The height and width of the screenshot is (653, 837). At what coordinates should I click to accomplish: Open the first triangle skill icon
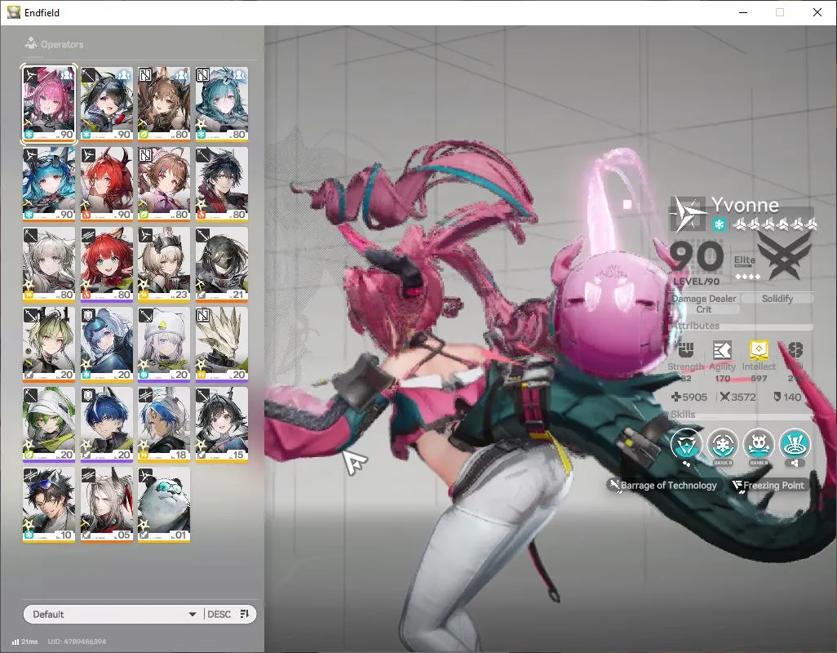click(686, 444)
